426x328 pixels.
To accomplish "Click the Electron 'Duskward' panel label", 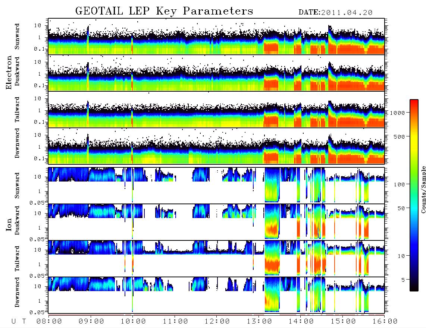I will point(17,71).
